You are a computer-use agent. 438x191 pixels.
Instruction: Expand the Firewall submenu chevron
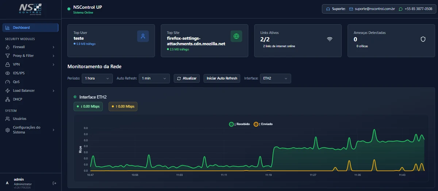tap(53, 47)
